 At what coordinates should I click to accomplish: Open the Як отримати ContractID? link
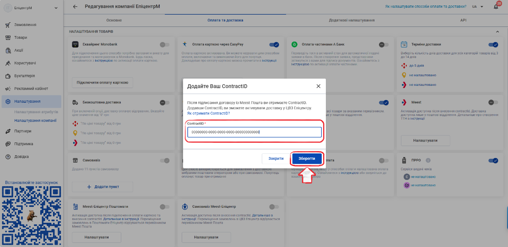(209, 114)
